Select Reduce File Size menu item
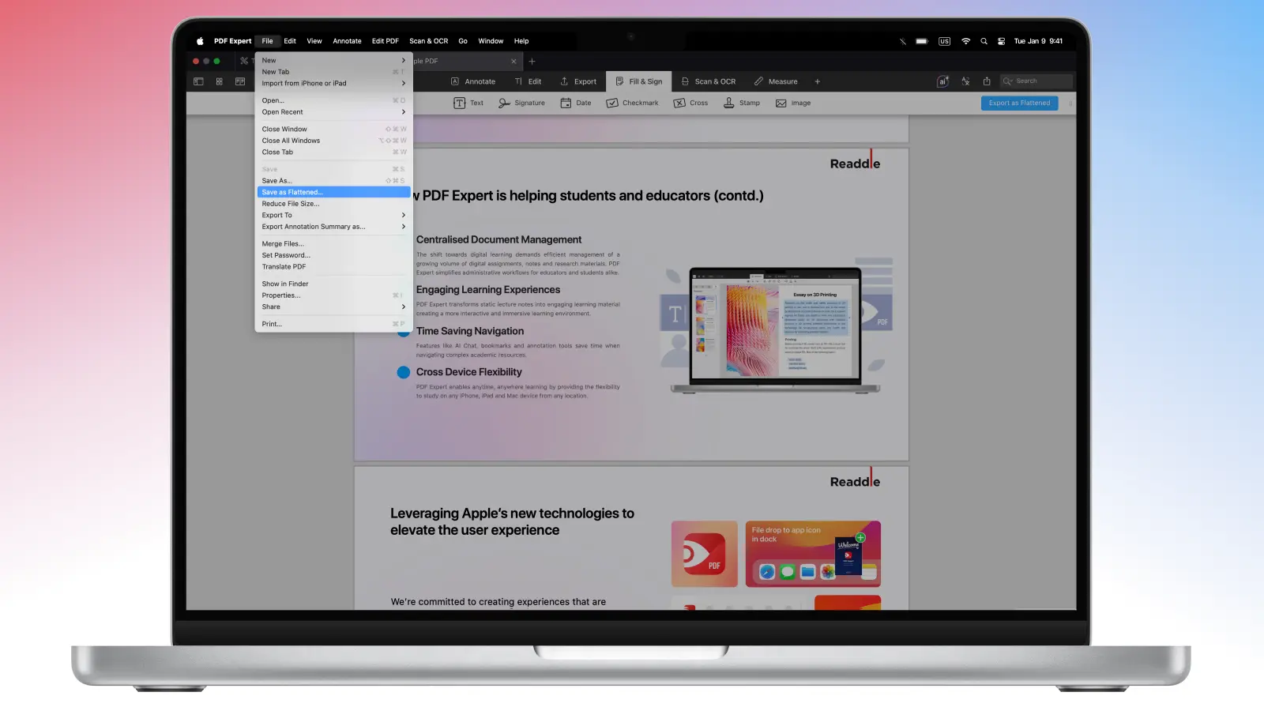Image resolution: width=1264 pixels, height=711 pixels. coord(291,204)
